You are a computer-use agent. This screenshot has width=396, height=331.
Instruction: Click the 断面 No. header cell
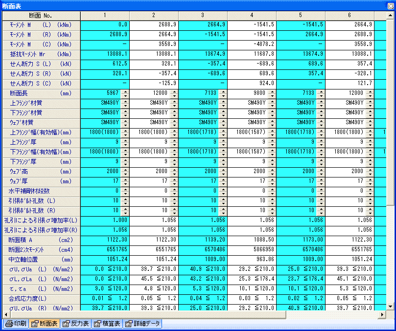tap(42, 16)
